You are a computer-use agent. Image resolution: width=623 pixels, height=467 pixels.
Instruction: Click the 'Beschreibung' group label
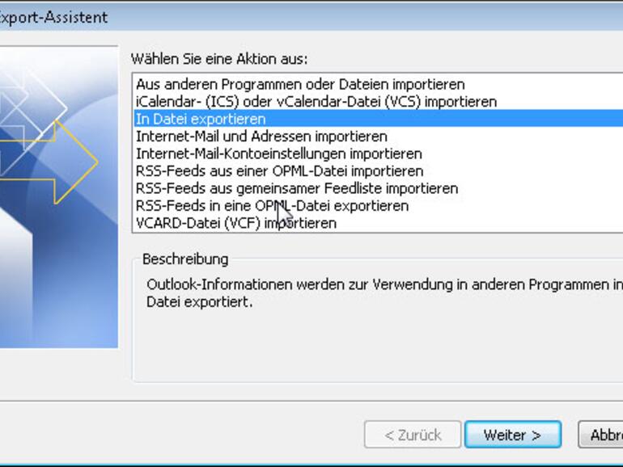click(185, 259)
